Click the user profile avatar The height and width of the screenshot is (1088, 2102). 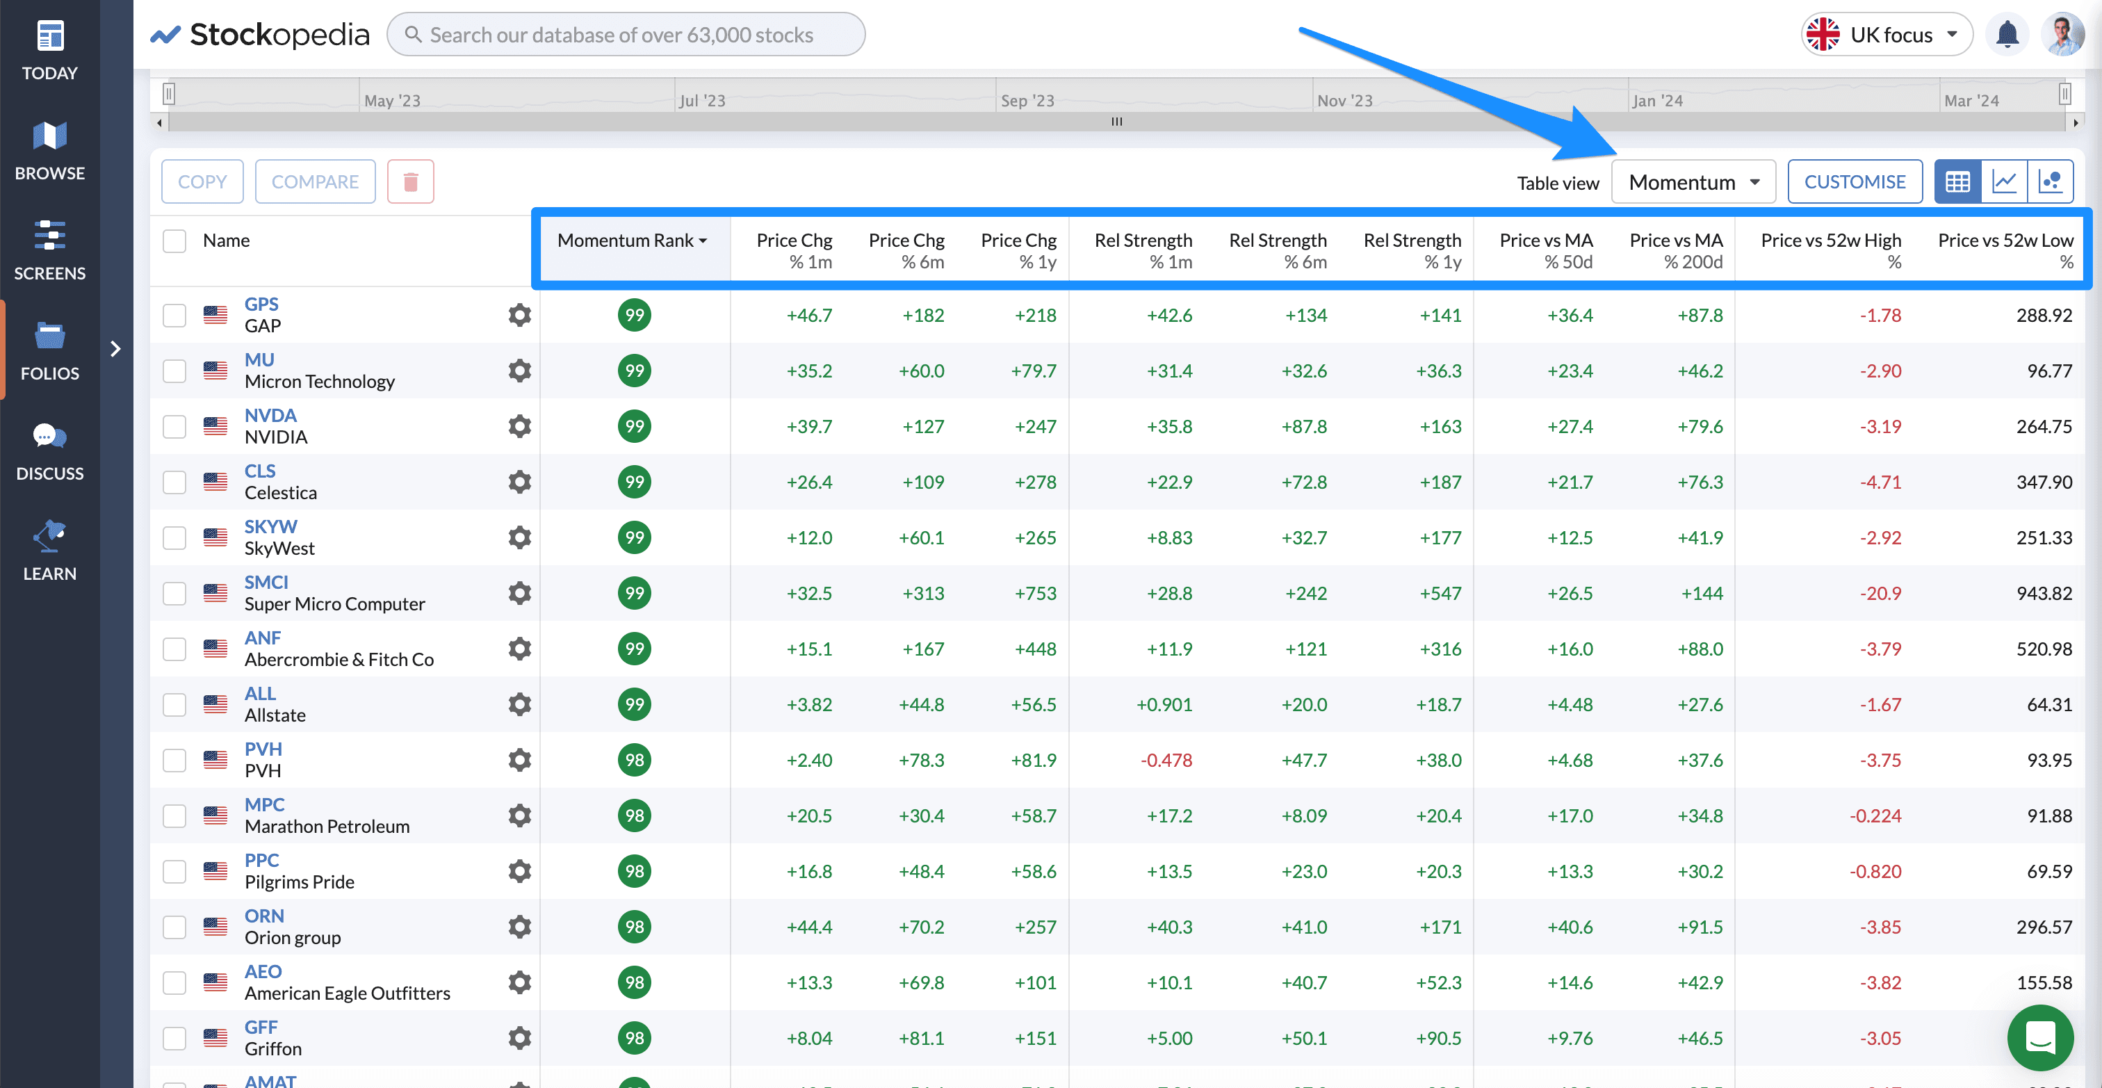[x=2064, y=34]
